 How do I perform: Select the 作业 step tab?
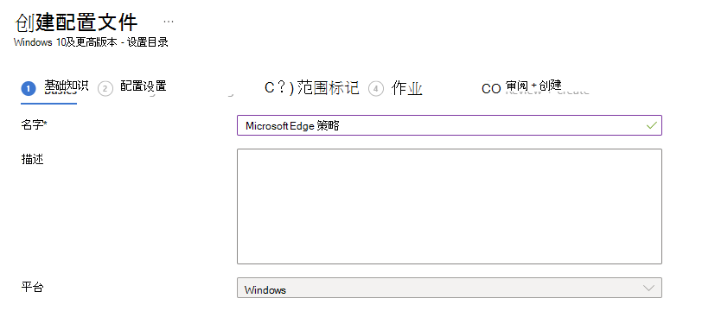point(406,88)
